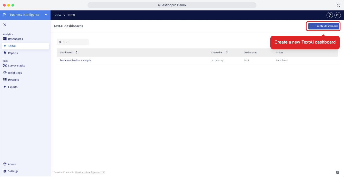Open the help question mark icon
The image size is (344, 177).
(x=330, y=15)
